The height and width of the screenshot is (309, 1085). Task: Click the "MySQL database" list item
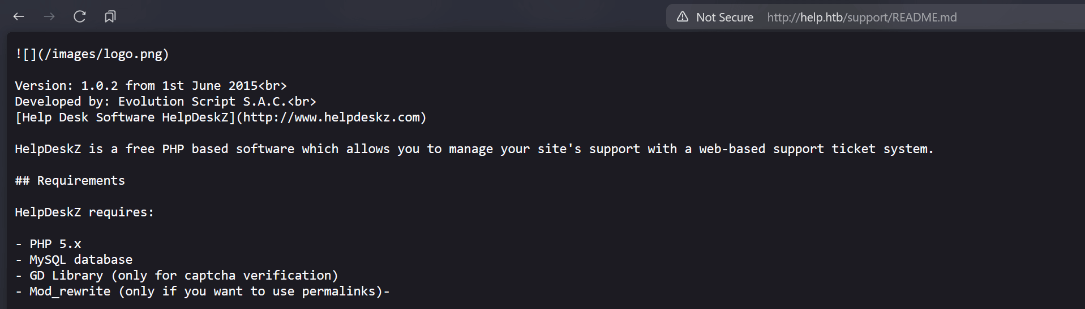point(81,260)
